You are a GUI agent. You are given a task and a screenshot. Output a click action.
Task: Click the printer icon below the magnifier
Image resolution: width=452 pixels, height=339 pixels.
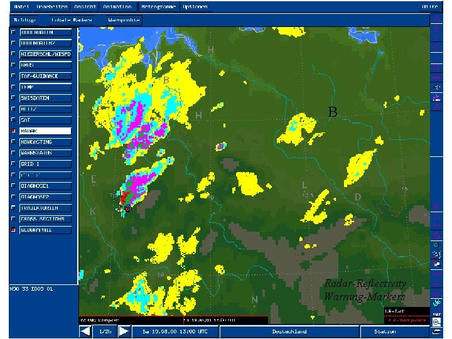pyautogui.click(x=437, y=332)
